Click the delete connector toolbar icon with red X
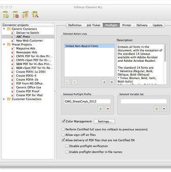This screenshot has height=172, width=171. pyautogui.click(x=15, y=15)
